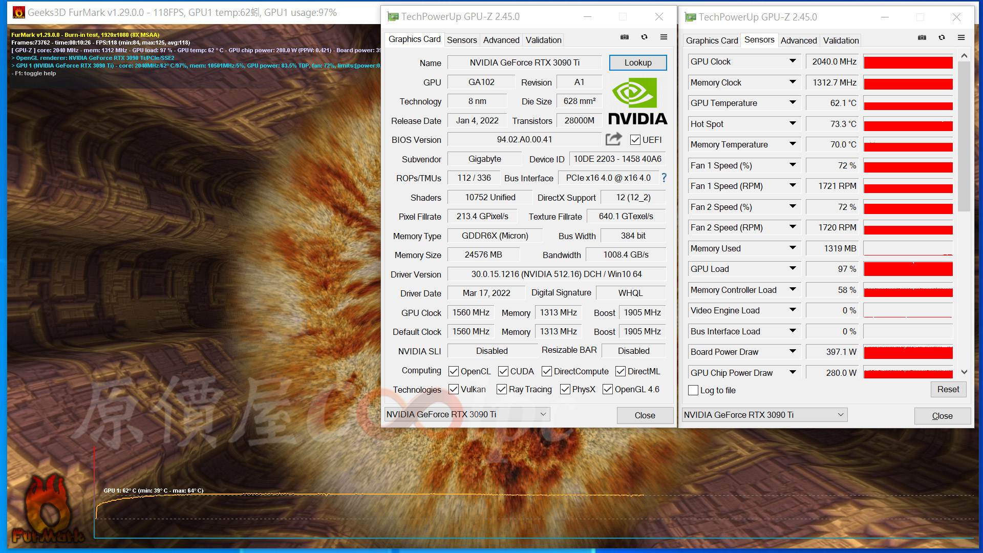Open GPU selector combo box in Sensors window
983x553 pixels.
tap(764, 415)
